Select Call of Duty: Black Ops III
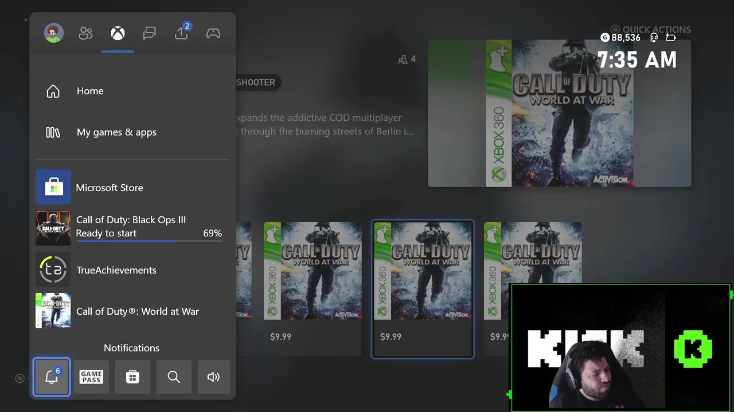Viewport: 734px width, 412px height. click(132, 227)
